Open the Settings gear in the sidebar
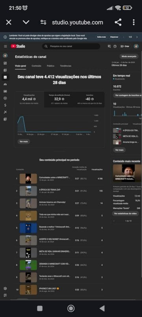The width and height of the screenshot is (142, 317). 5,288
